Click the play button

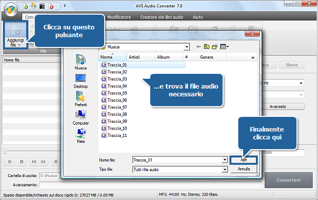pos(10,162)
